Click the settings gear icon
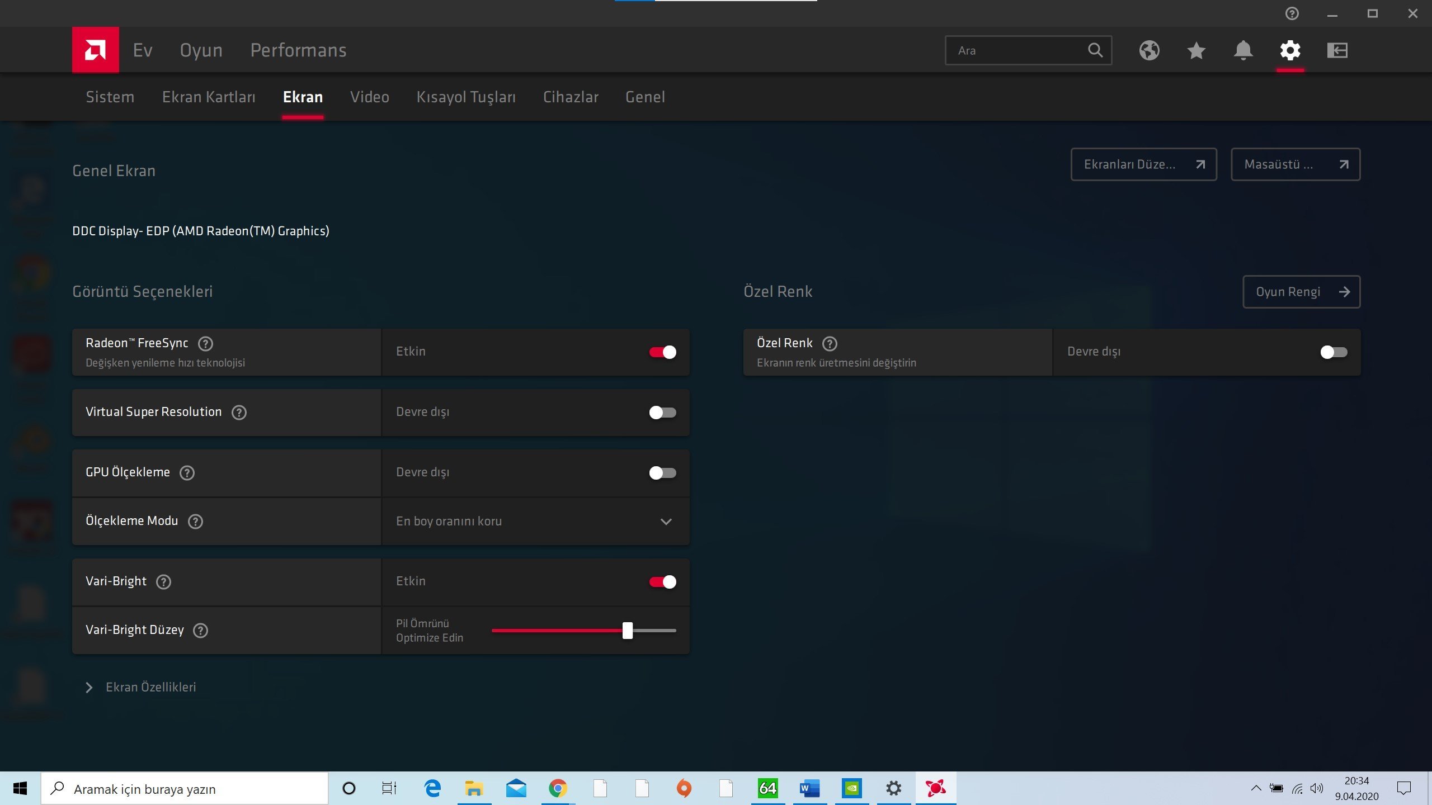1432x805 pixels. coord(1290,50)
